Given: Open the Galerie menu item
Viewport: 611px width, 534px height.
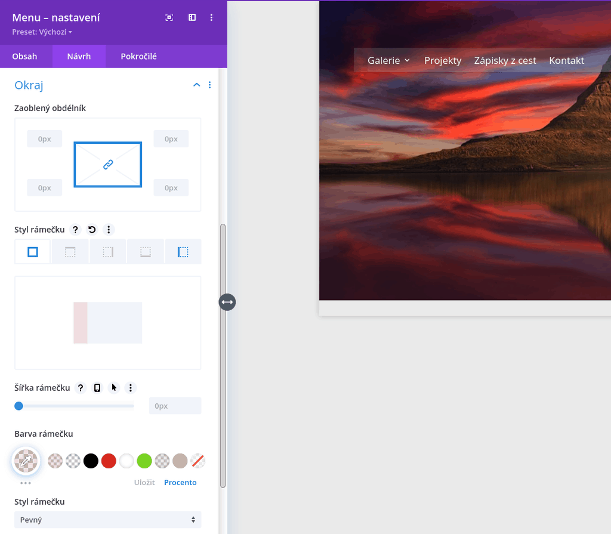Looking at the screenshot, I should click(x=384, y=60).
